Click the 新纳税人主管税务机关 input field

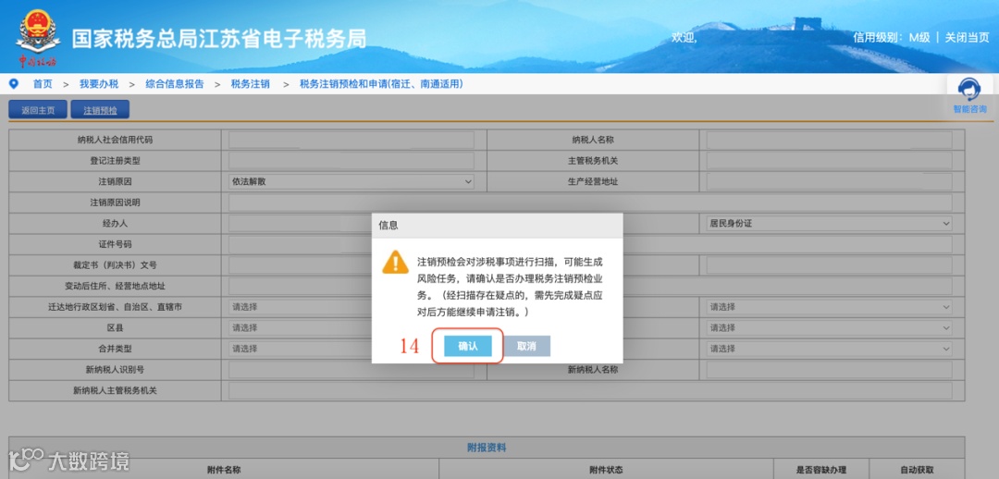coord(590,390)
